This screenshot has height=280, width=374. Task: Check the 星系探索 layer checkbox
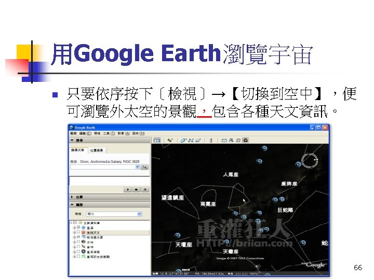(78, 251)
